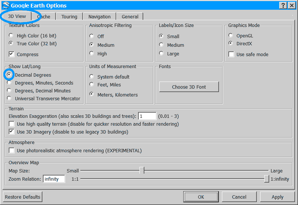Click Choose 3D Font button
Screen dimensions: 298x205
point(189,87)
